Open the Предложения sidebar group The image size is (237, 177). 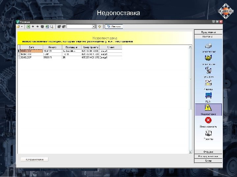pyautogui.click(x=208, y=32)
